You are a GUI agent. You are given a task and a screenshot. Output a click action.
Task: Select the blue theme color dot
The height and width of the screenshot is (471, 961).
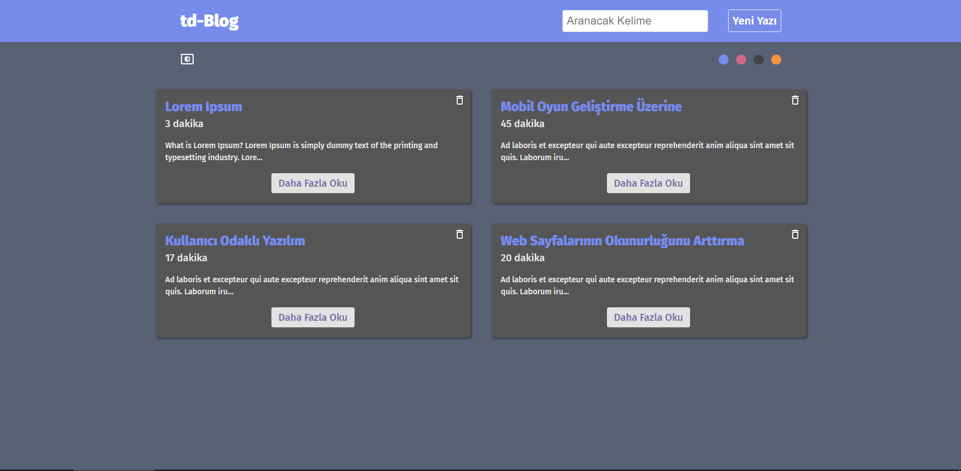pos(724,60)
